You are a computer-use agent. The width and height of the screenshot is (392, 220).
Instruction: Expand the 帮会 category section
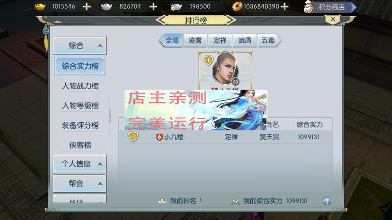80,184
